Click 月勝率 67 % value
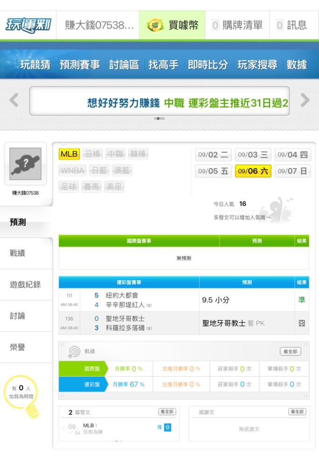Screen dimensions: 319x467 click(128, 384)
